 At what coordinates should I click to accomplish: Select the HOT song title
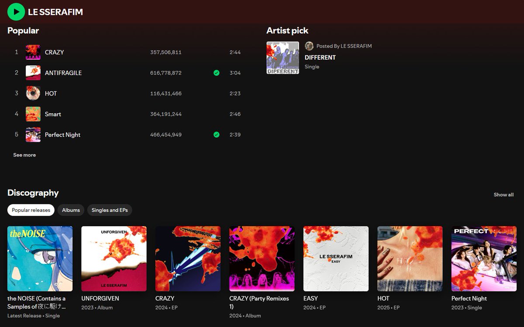click(51, 93)
